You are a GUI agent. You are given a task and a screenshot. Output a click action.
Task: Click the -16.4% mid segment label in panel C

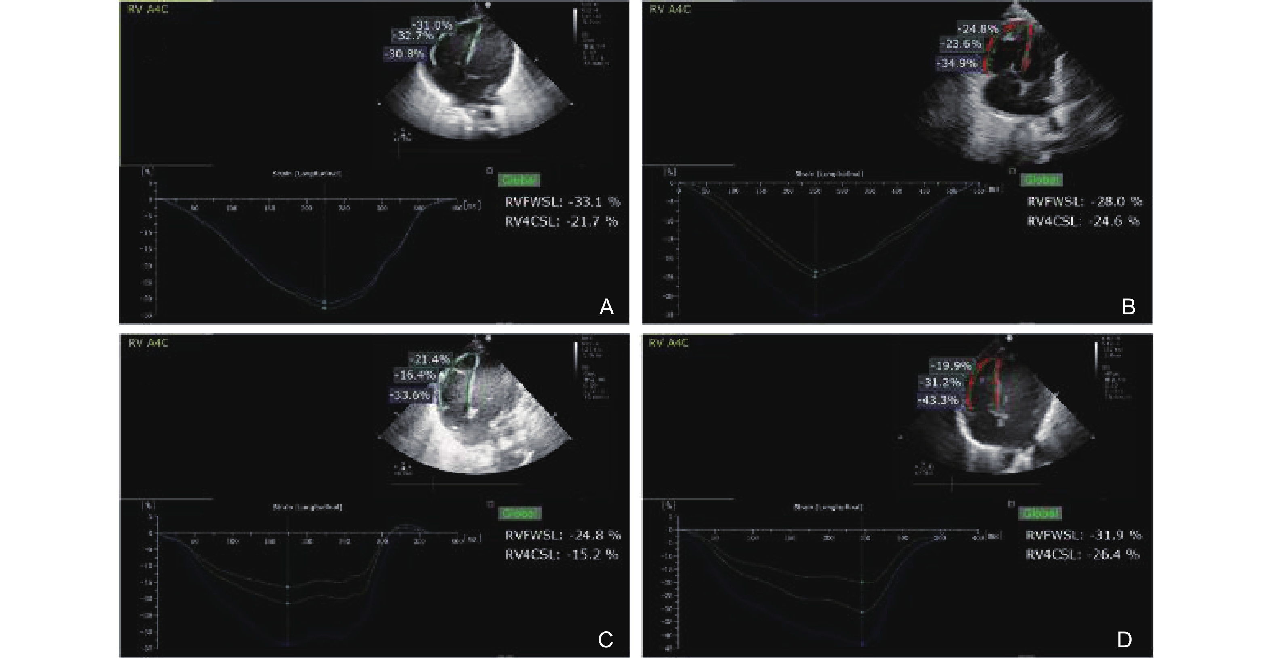pos(415,375)
